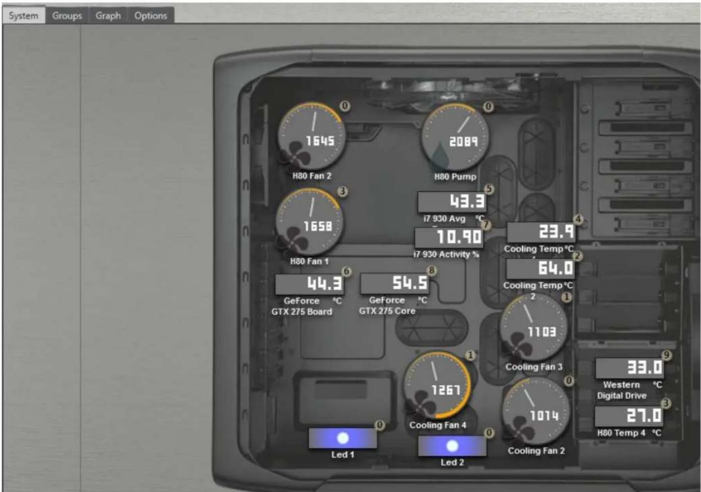The height and width of the screenshot is (492, 701).
Task: Click badge 1 on Cooling Fan 4 gauge
Action: pos(470,355)
